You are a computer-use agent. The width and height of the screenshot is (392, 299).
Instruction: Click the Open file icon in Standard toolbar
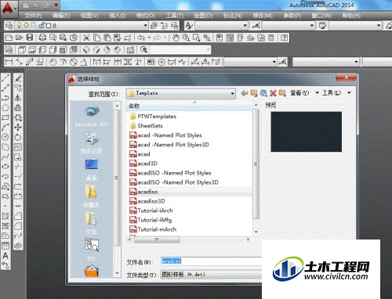(19, 38)
